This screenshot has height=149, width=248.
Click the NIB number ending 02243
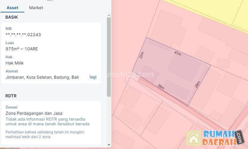point(23,35)
